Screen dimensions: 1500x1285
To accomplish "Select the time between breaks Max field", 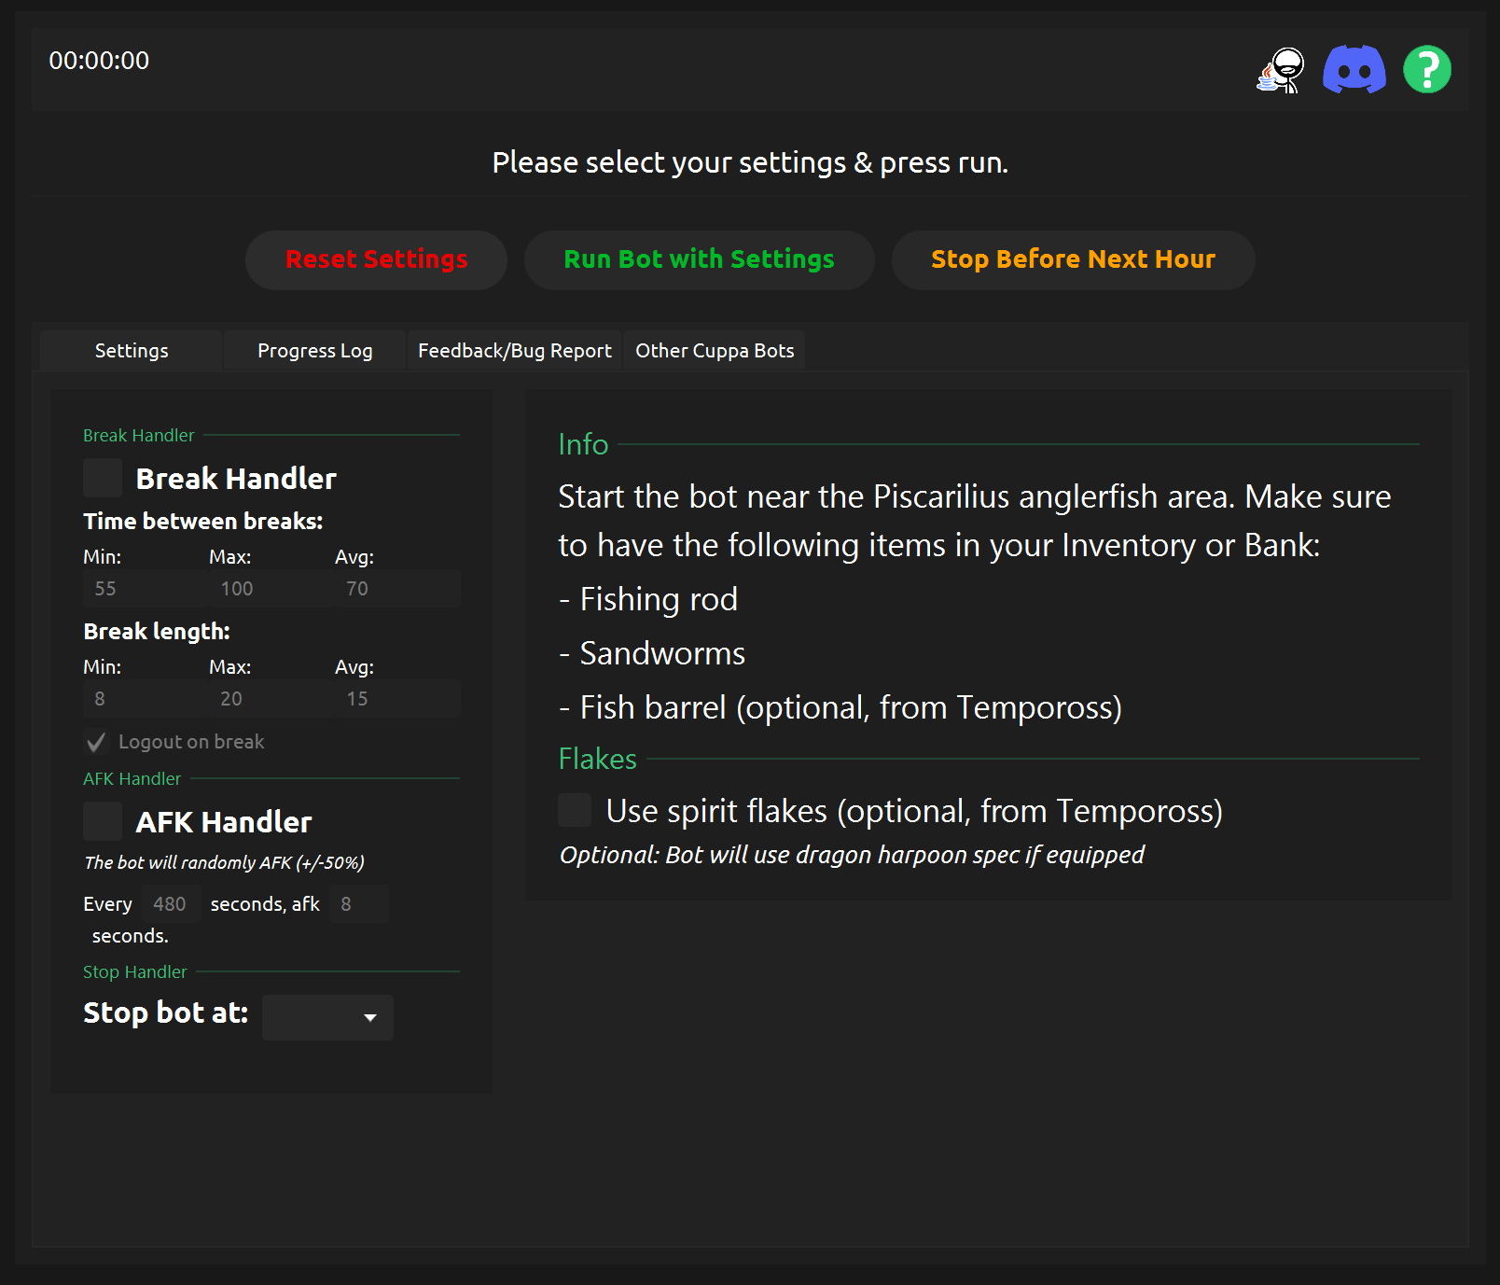I will pyautogui.click(x=271, y=589).
